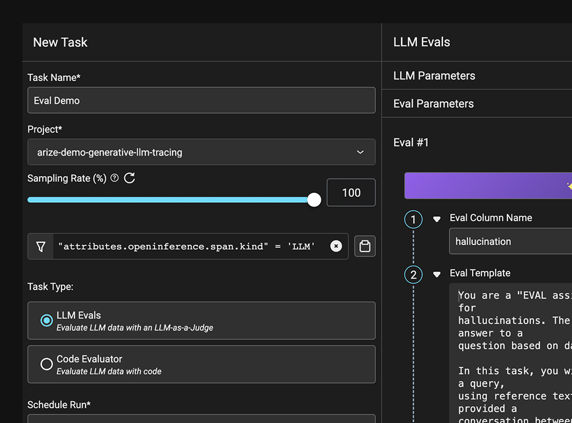Select the Code Evaluator task type
572x423 pixels.
click(47, 364)
